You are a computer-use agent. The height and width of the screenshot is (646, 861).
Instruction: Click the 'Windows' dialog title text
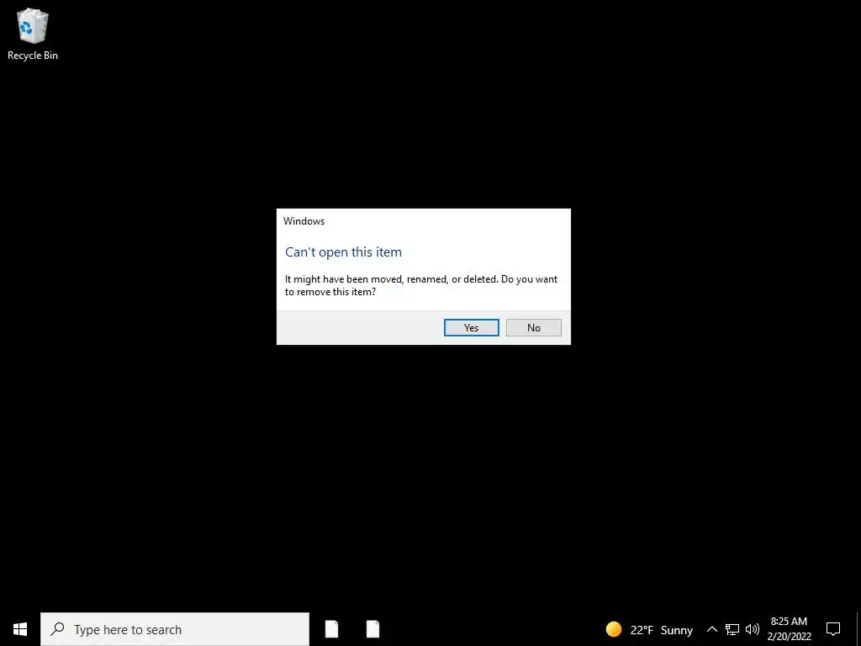(304, 221)
